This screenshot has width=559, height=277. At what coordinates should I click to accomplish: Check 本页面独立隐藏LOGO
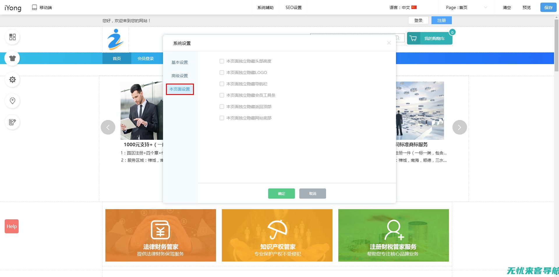(222, 73)
